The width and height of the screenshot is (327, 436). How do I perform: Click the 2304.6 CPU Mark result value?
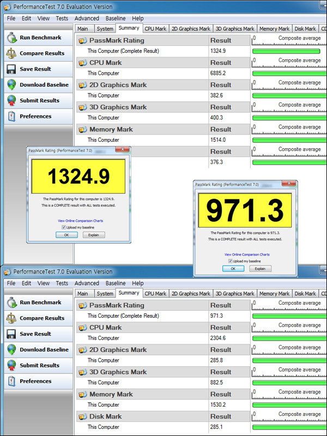(217, 338)
